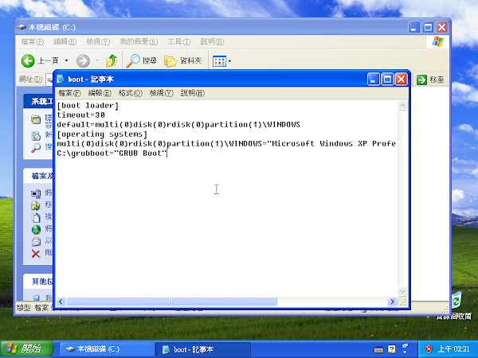Click the Notepad horizontal scrollbar right arrow
478x358 pixels.
[x=392, y=302]
